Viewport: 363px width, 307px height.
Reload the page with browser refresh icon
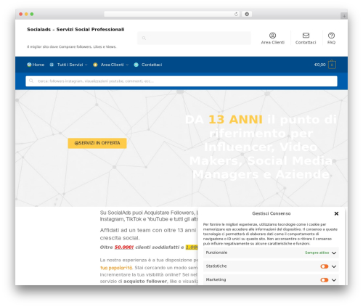(236, 14)
